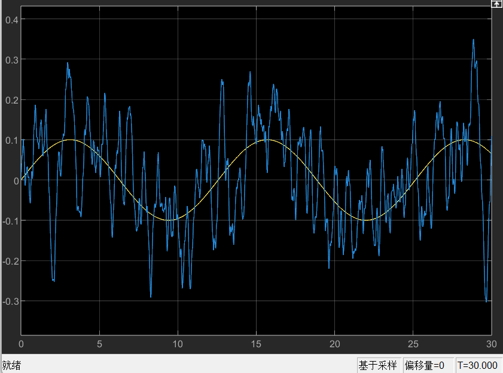The width and height of the screenshot is (503, 373).
Task: Click the y-axis tick label 0.4
Action: coord(11,20)
